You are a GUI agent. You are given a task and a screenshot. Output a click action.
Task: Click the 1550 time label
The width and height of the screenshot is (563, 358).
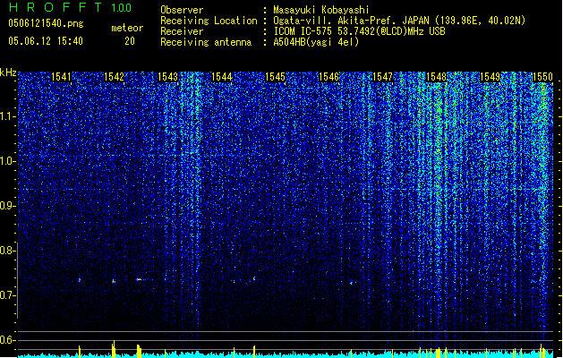(x=542, y=77)
